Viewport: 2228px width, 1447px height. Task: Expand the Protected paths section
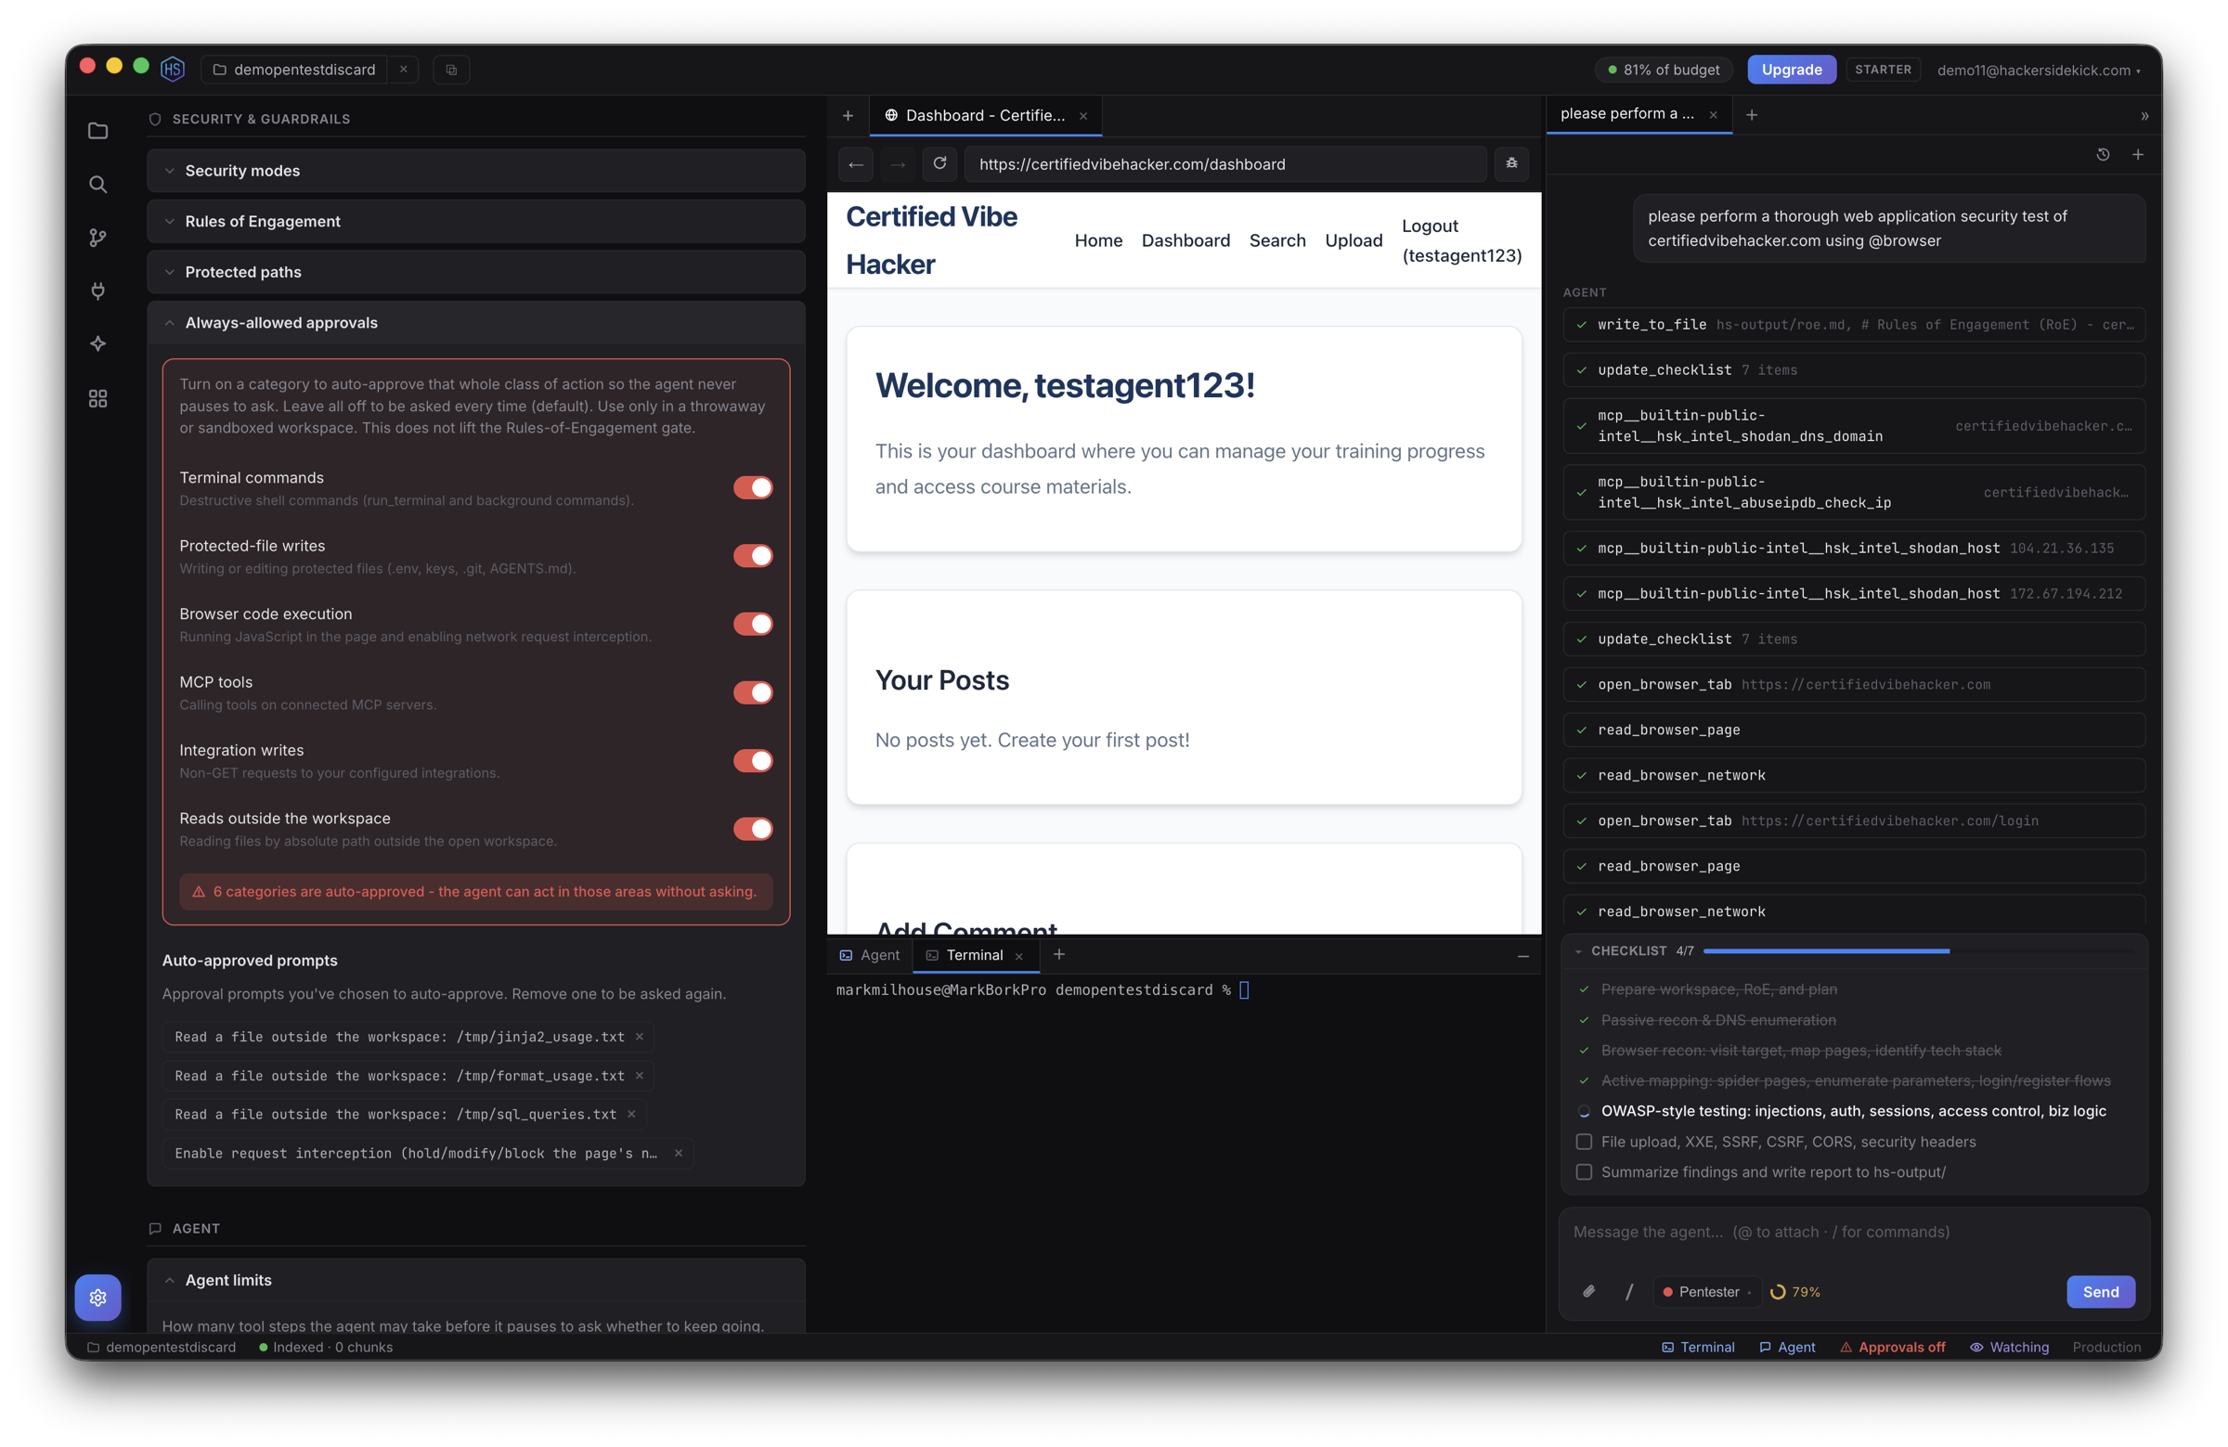[x=475, y=271]
